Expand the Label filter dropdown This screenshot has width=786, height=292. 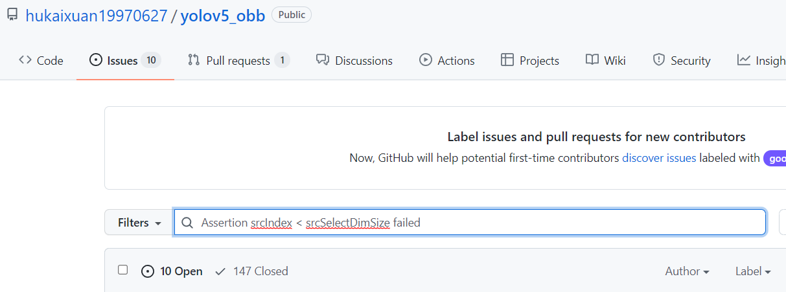(753, 271)
